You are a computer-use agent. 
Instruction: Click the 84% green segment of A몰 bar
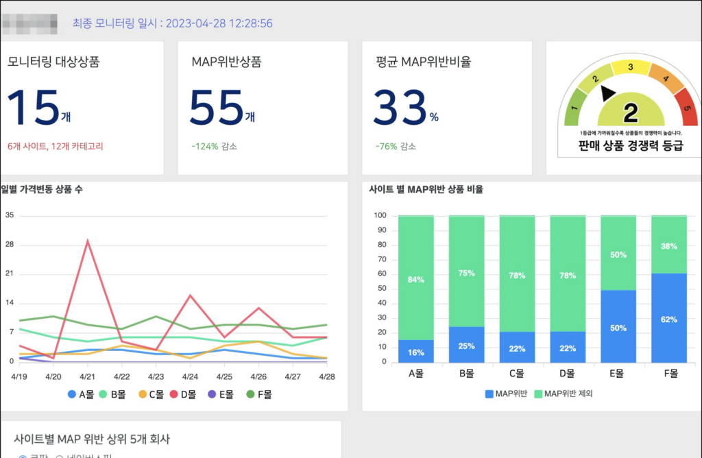(x=415, y=279)
